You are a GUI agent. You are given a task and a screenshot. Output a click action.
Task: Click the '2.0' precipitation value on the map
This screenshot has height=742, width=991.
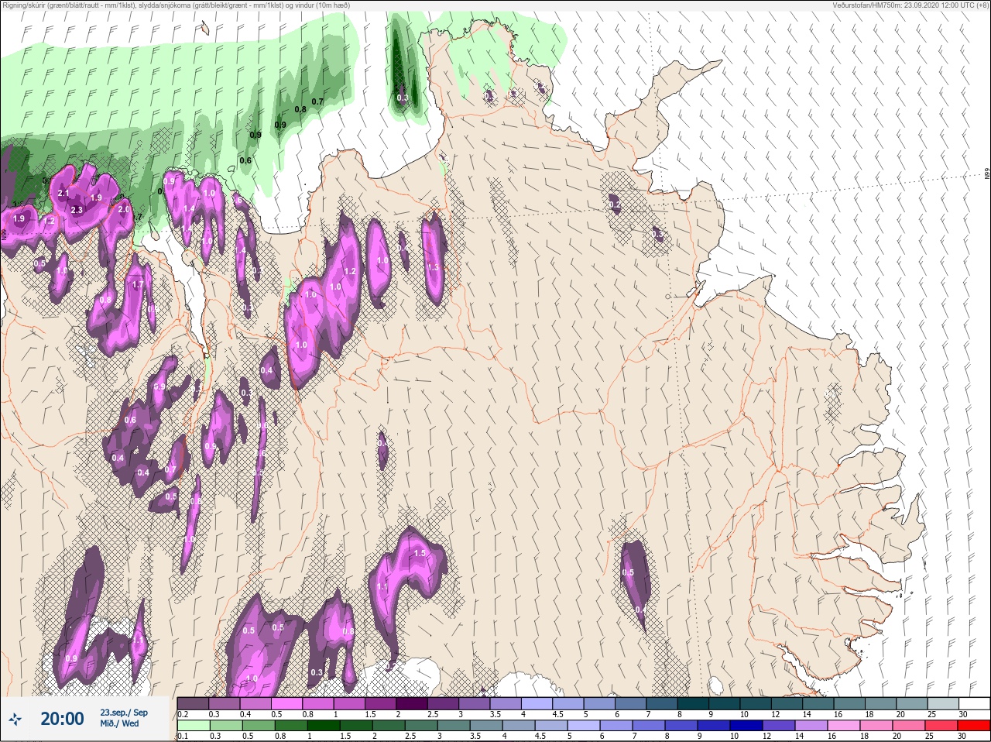(124, 209)
